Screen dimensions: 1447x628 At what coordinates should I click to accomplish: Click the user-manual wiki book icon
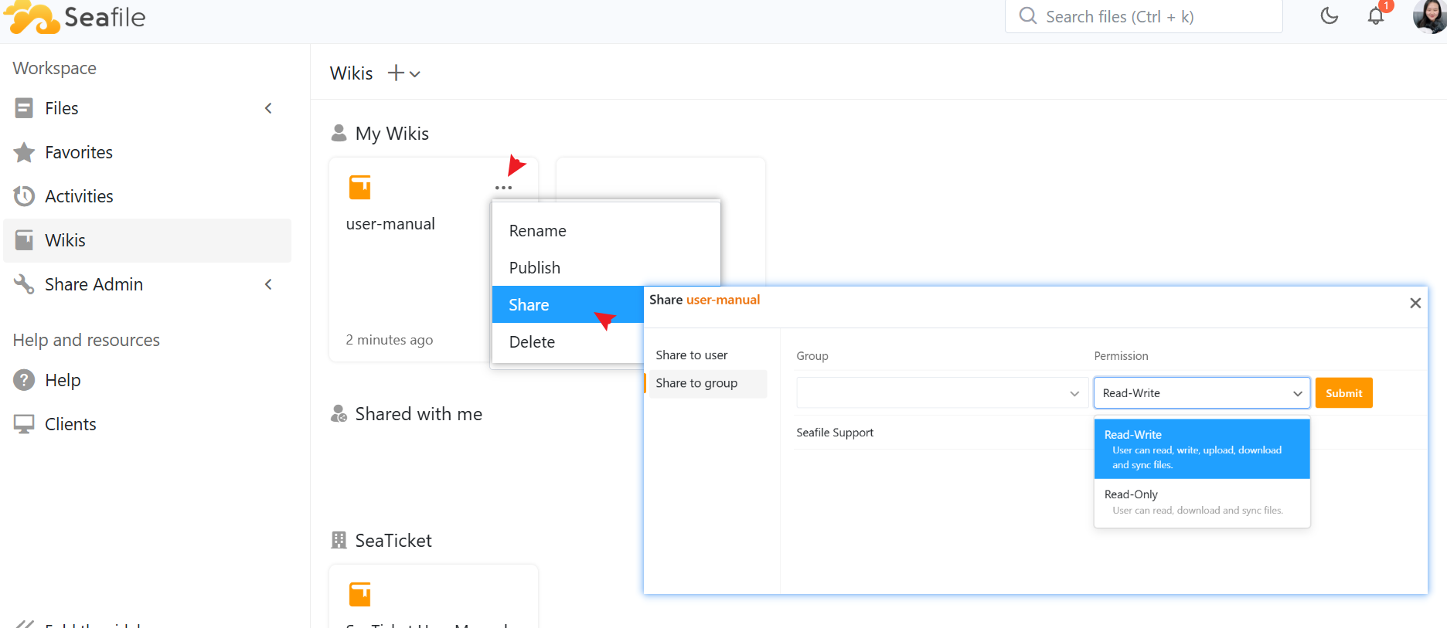pos(360,187)
